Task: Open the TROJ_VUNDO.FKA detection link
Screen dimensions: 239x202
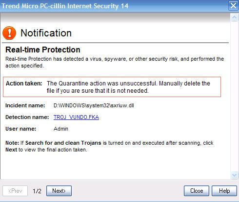Action: (76, 117)
